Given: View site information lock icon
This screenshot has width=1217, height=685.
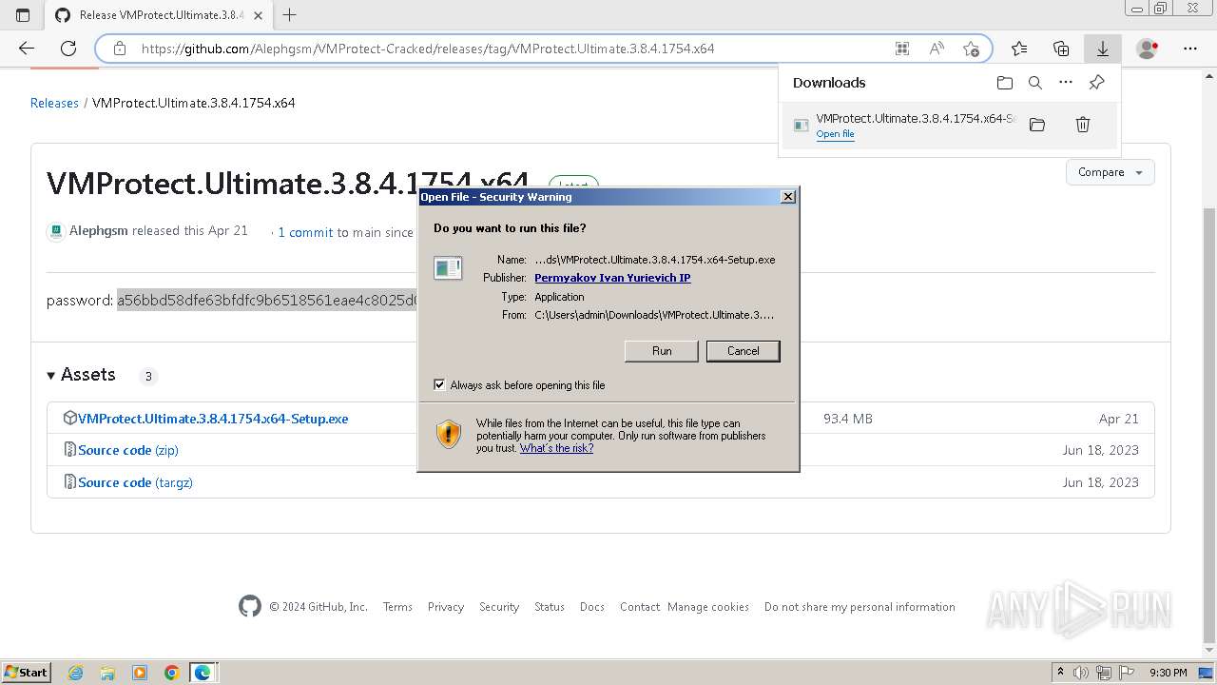Looking at the screenshot, I should [x=120, y=49].
